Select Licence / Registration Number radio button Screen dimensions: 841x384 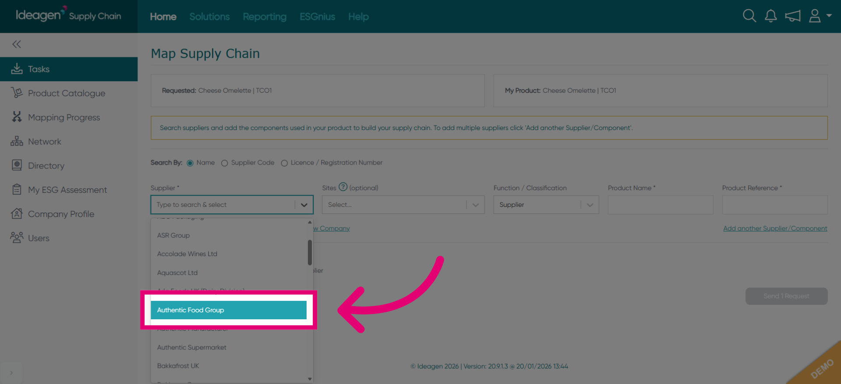284,163
